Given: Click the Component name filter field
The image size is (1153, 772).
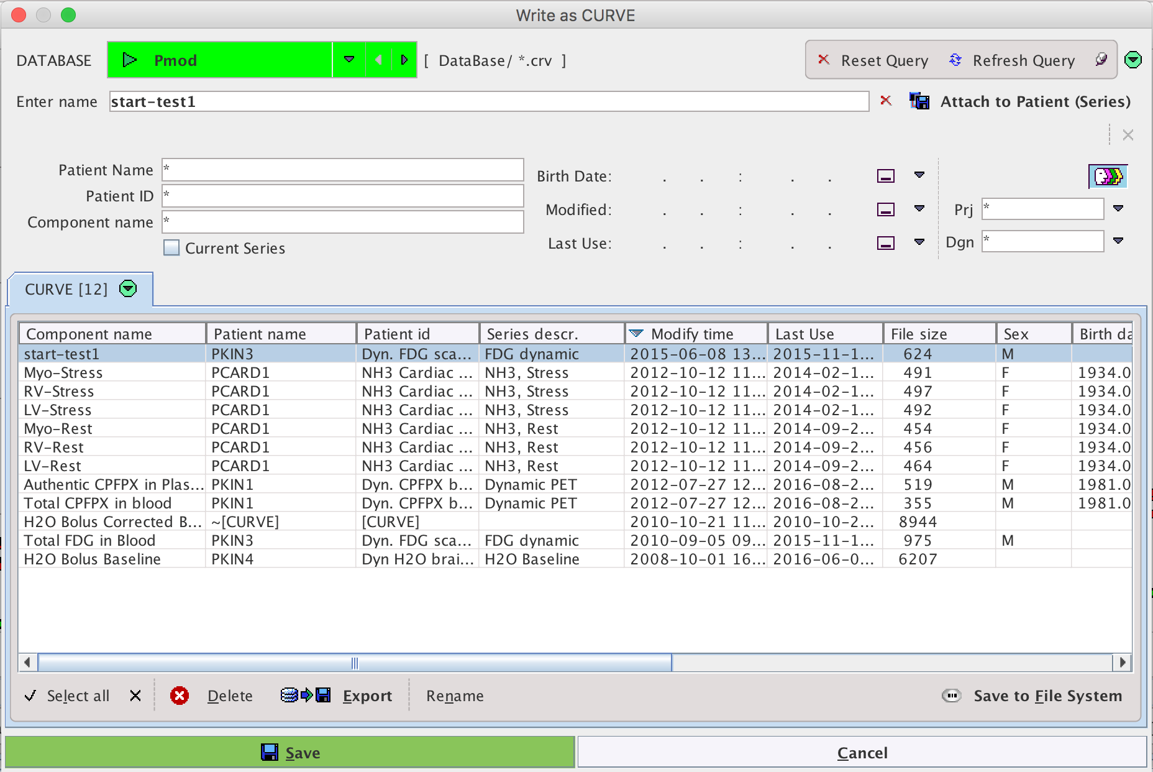Looking at the screenshot, I should pos(343,222).
